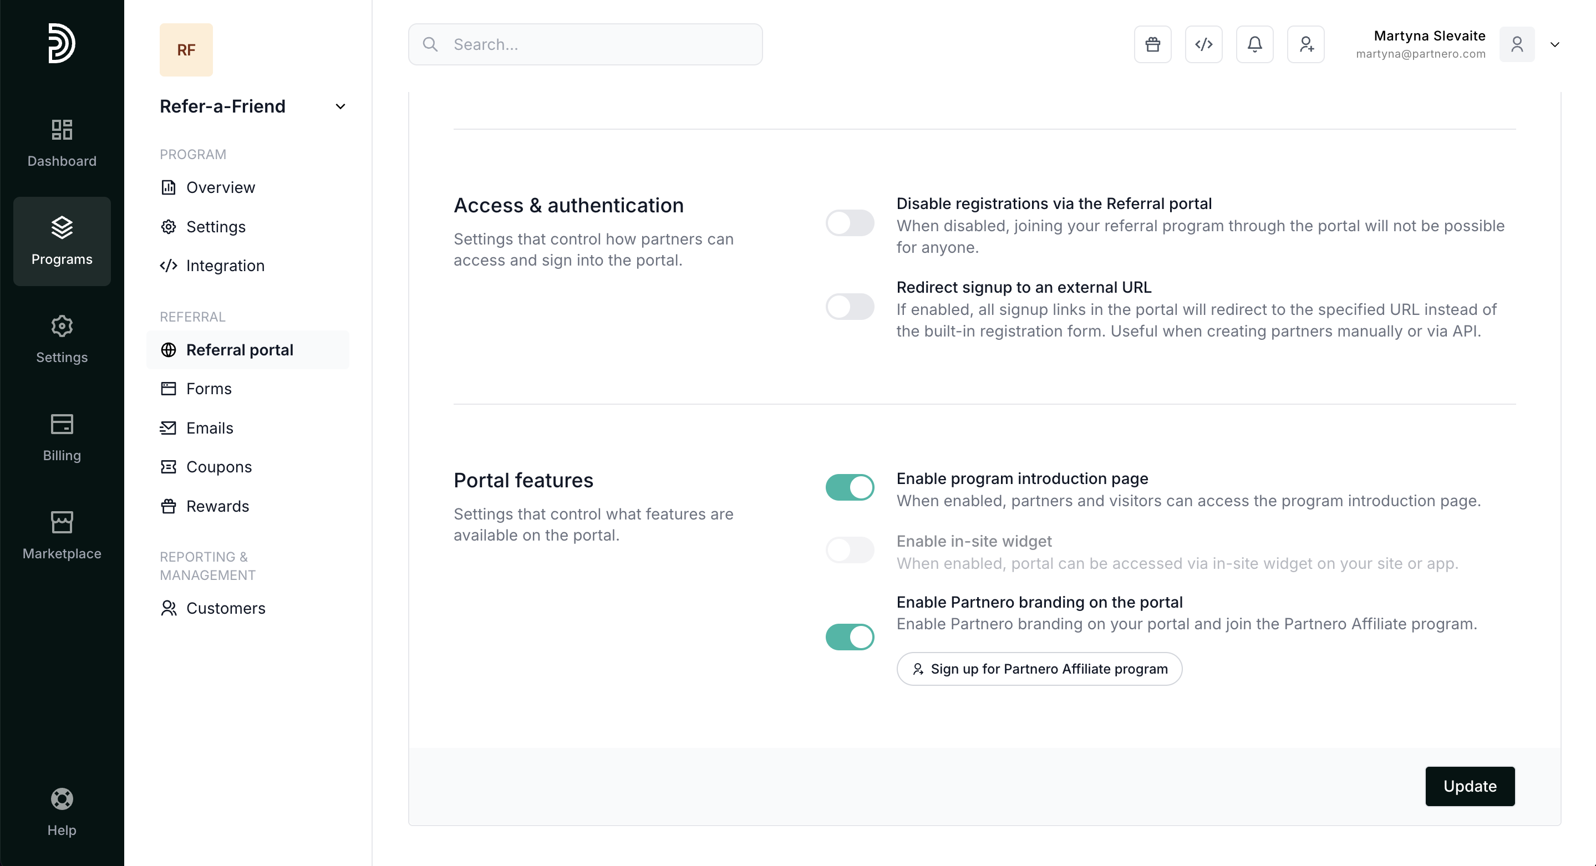This screenshot has width=1596, height=866.
Task: Open notifications bell icon
Action: [x=1254, y=44]
